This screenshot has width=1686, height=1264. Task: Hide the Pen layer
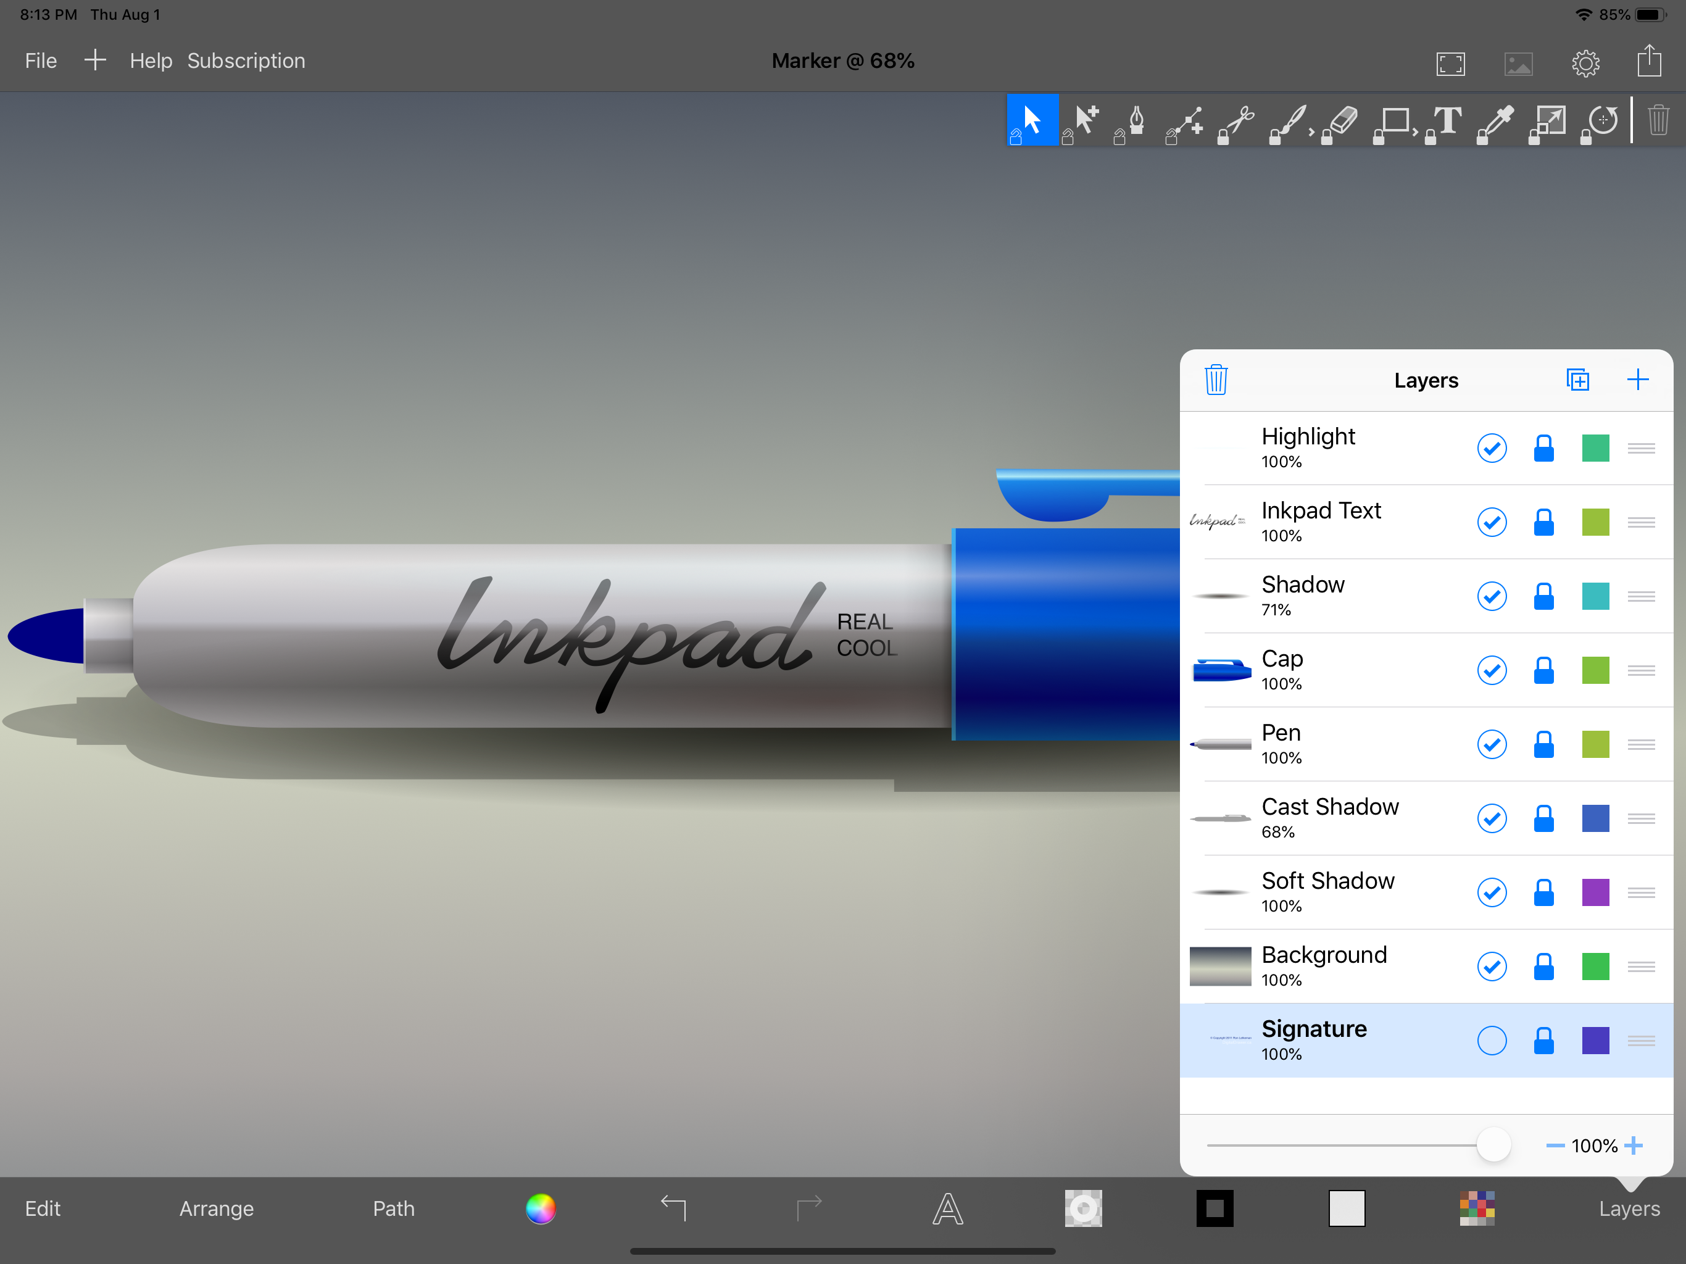(1492, 744)
